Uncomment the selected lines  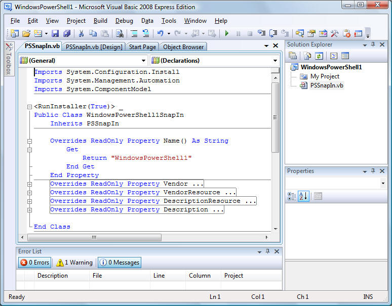tap(146, 33)
